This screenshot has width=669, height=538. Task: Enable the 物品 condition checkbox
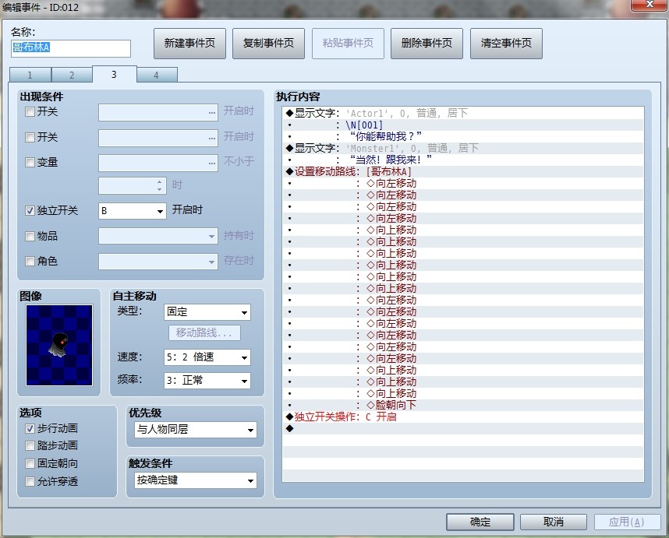(x=30, y=236)
